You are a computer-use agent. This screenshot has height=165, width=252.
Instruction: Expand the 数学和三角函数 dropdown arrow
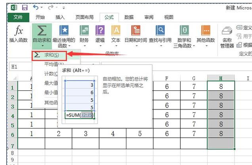(x=194, y=46)
